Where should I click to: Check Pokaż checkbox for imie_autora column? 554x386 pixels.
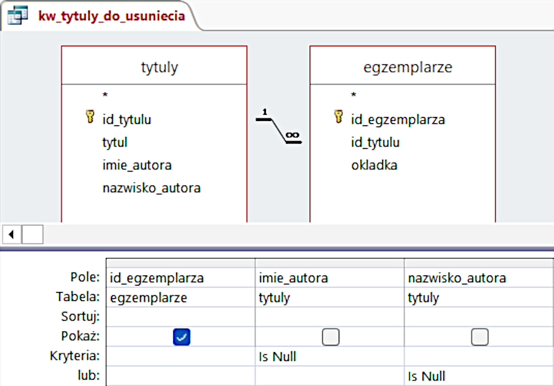(331, 337)
